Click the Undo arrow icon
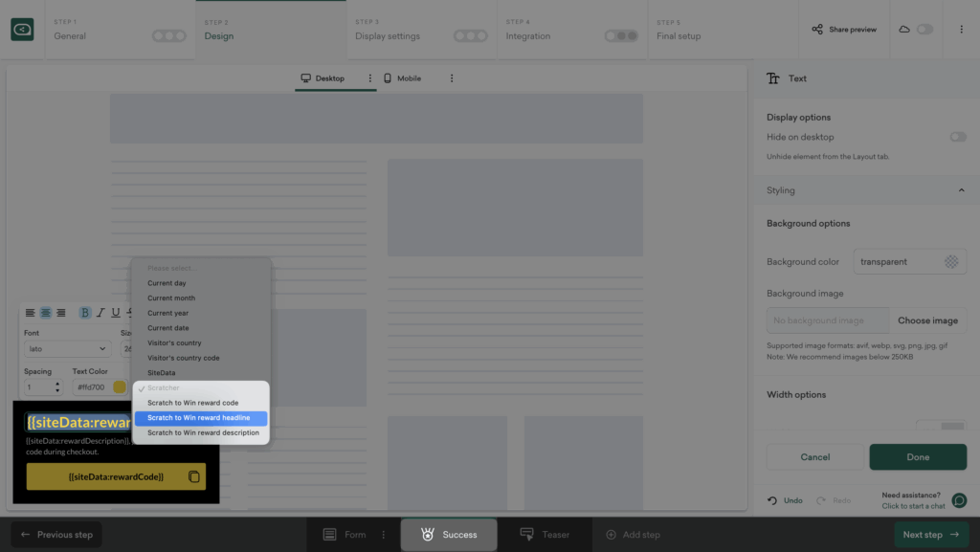980x552 pixels. 772,500
